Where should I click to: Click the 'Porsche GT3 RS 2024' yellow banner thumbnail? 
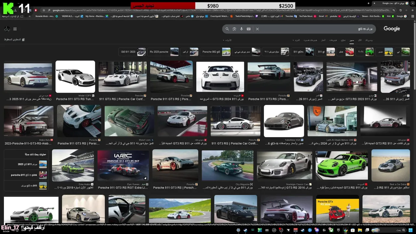coord(337,210)
